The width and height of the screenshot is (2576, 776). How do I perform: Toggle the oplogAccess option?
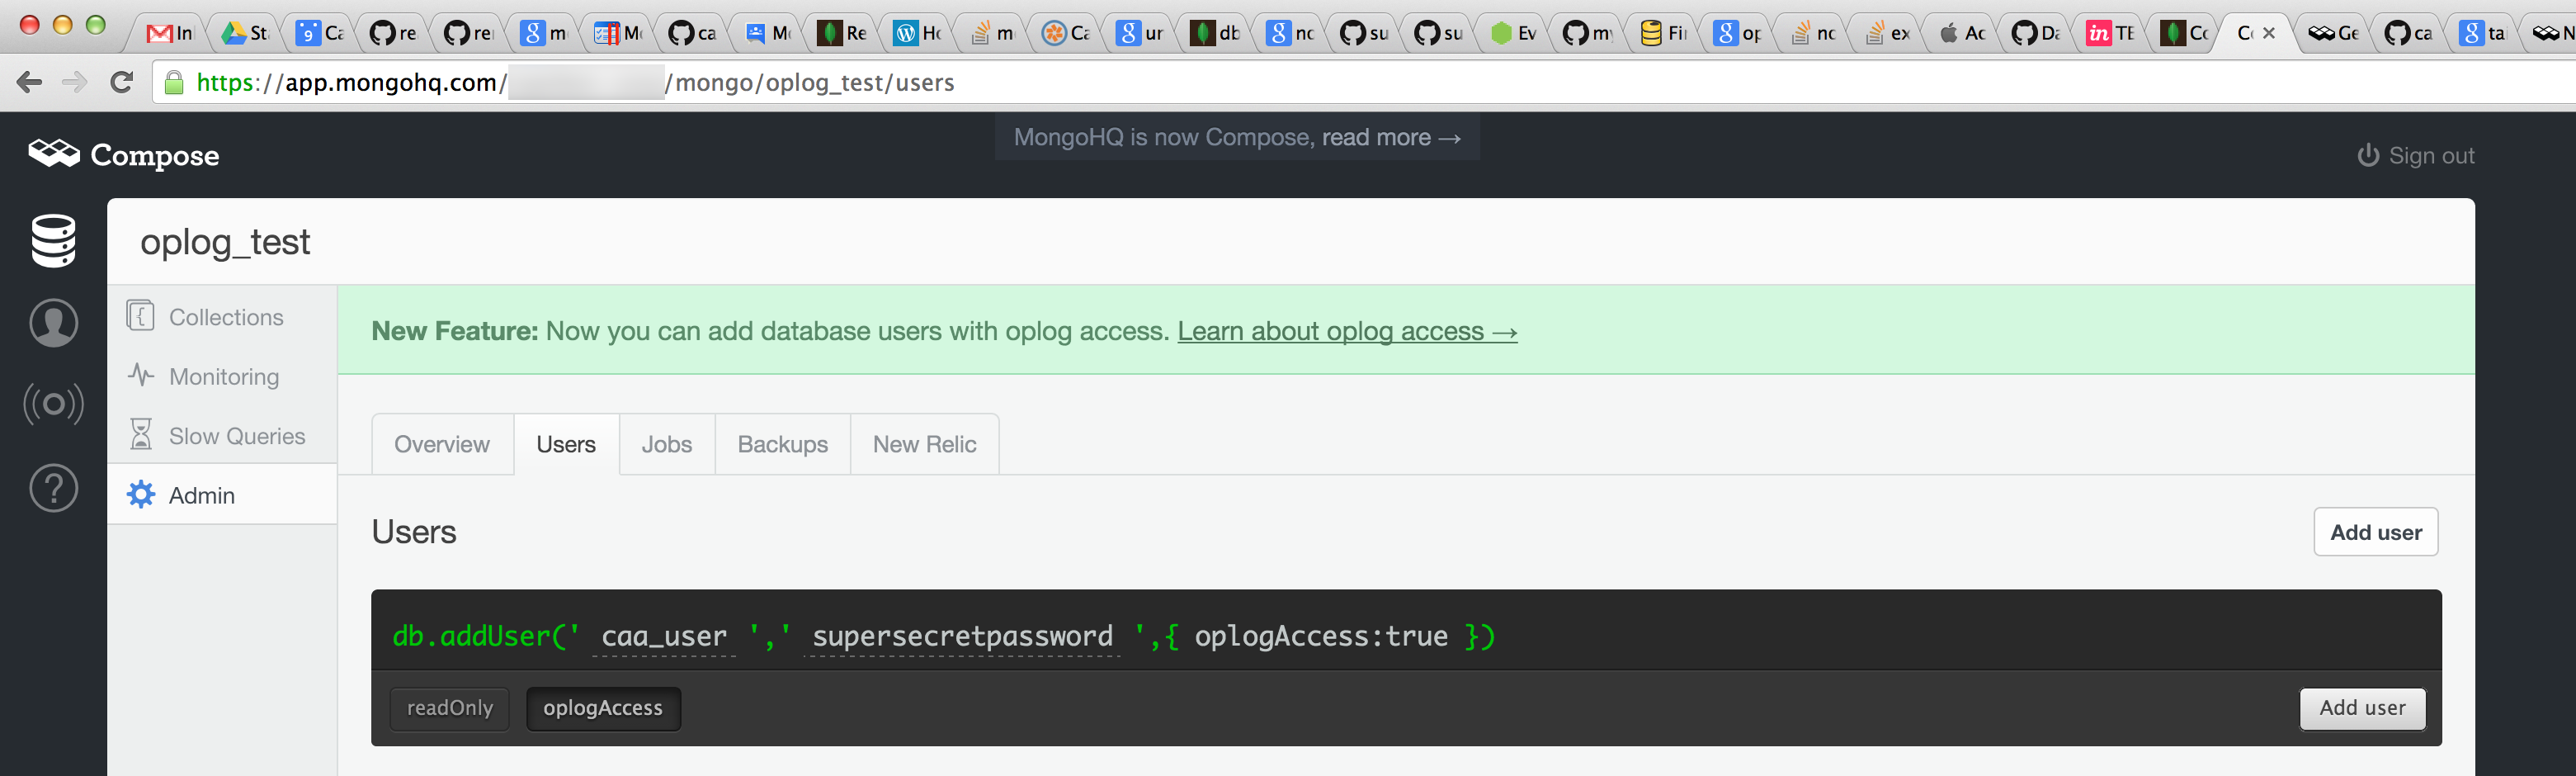pos(603,708)
